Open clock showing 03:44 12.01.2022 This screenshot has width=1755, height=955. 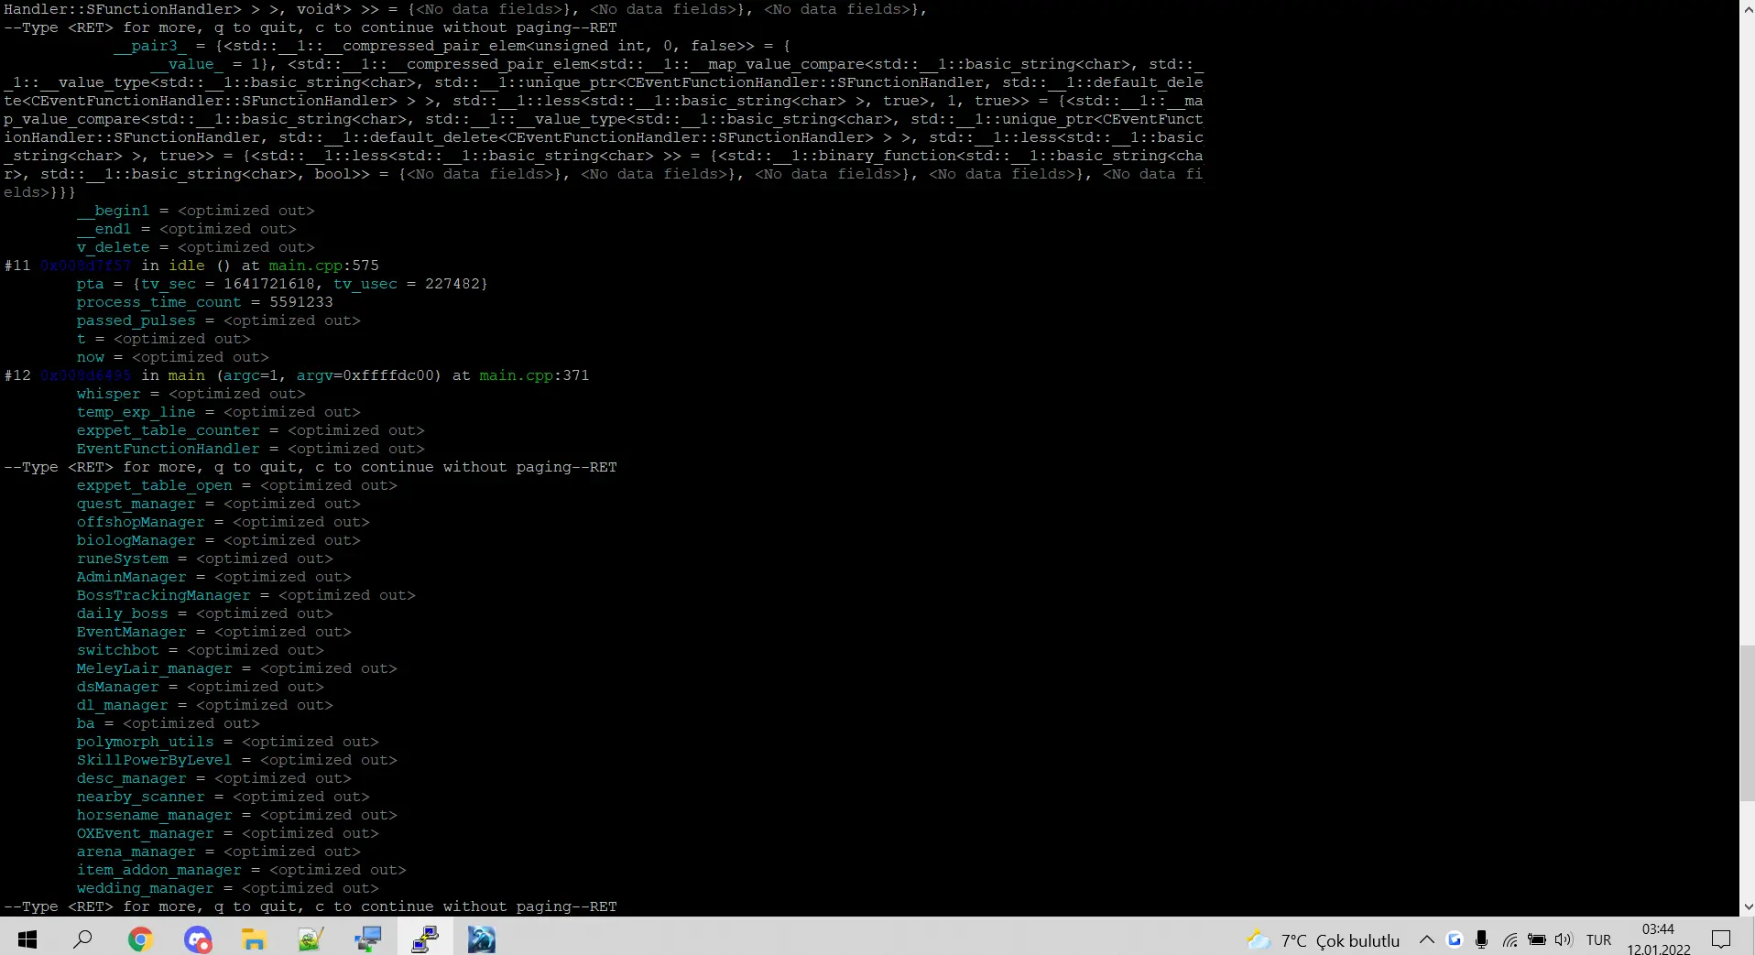tap(1658, 939)
